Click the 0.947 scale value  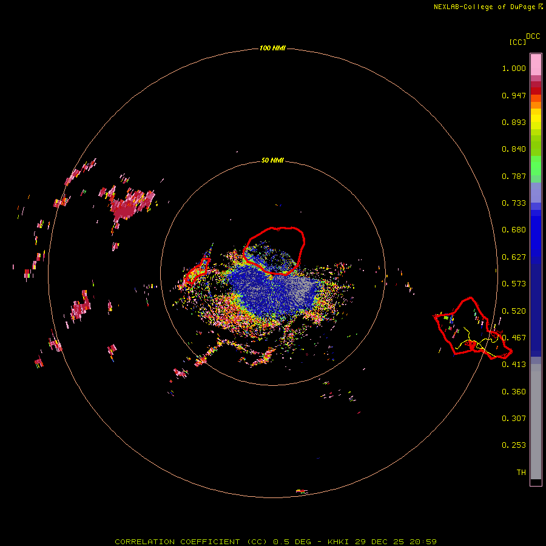[x=514, y=95]
